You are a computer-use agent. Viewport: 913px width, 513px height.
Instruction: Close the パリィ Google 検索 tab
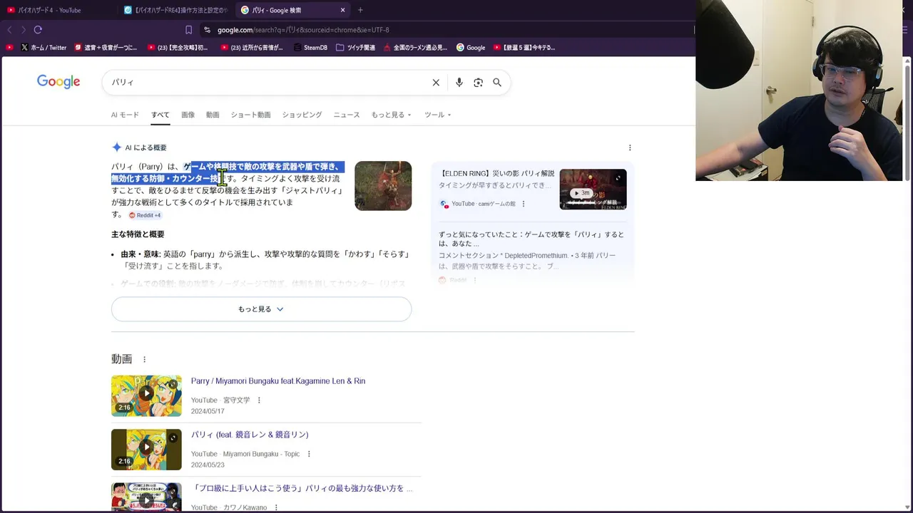(342, 10)
